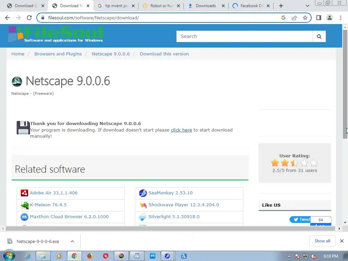The height and width of the screenshot is (261, 348).
Task: Click the vertical scrollbar thumb
Action: [x=345, y=84]
